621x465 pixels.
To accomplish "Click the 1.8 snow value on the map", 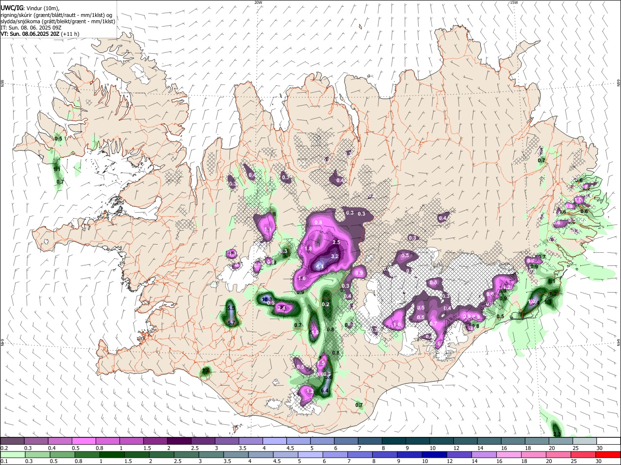I will click(308, 248).
